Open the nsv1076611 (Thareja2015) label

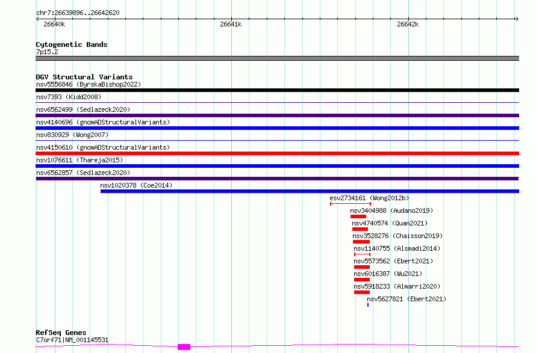(79, 160)
